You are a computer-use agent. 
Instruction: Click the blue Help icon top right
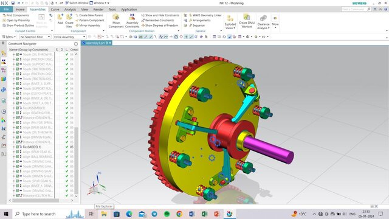click(385, 9)
